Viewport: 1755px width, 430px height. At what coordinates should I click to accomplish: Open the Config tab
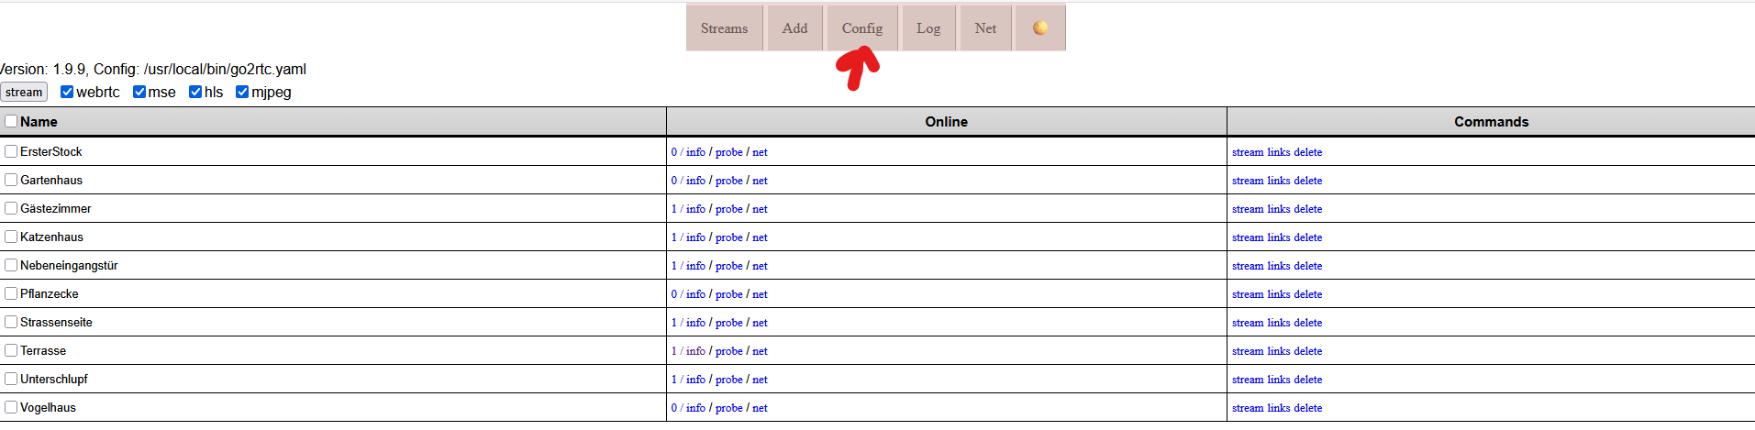(862, 28)
